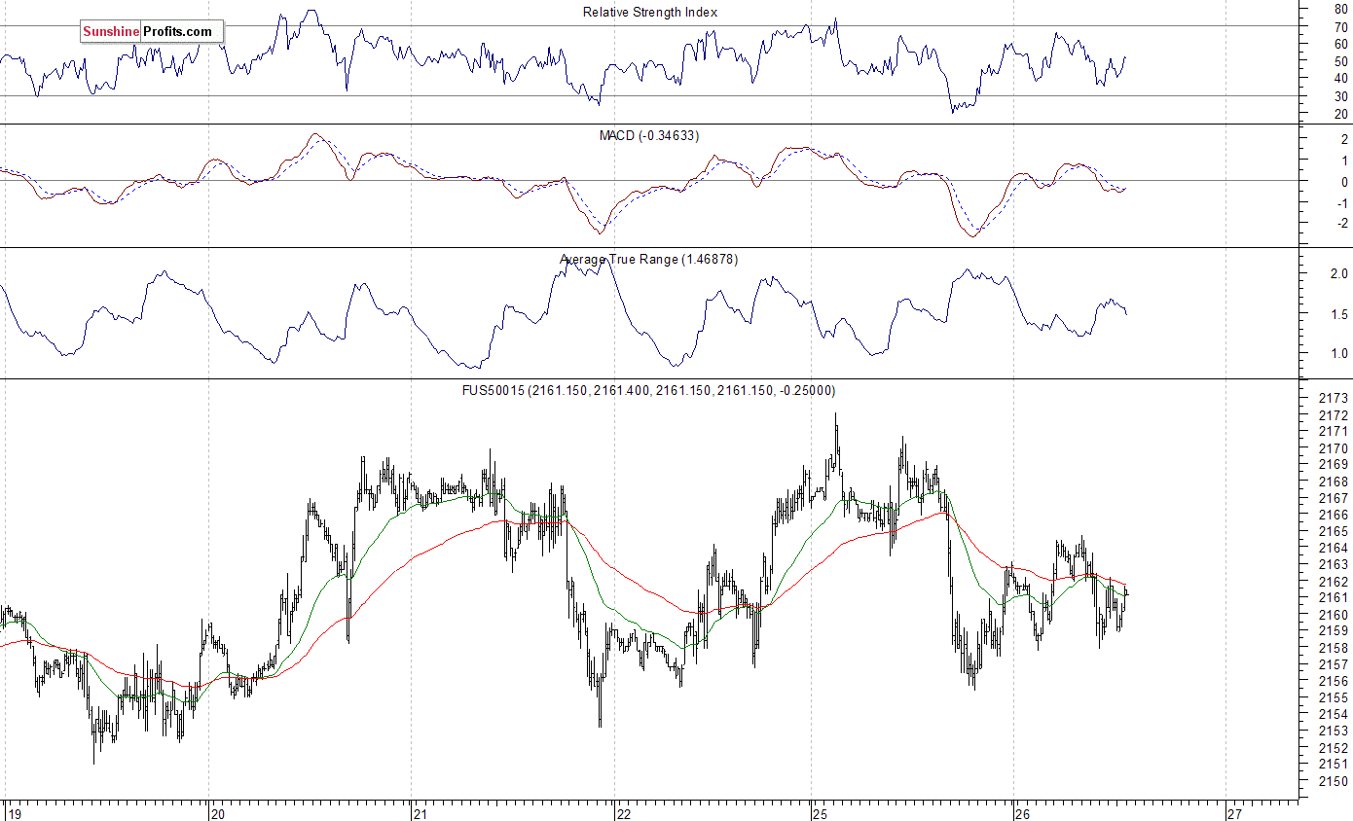This screenshot has height=821, width=1353.
Task: Click the ATR 2.0 scale label
Action: [1338, 274]
